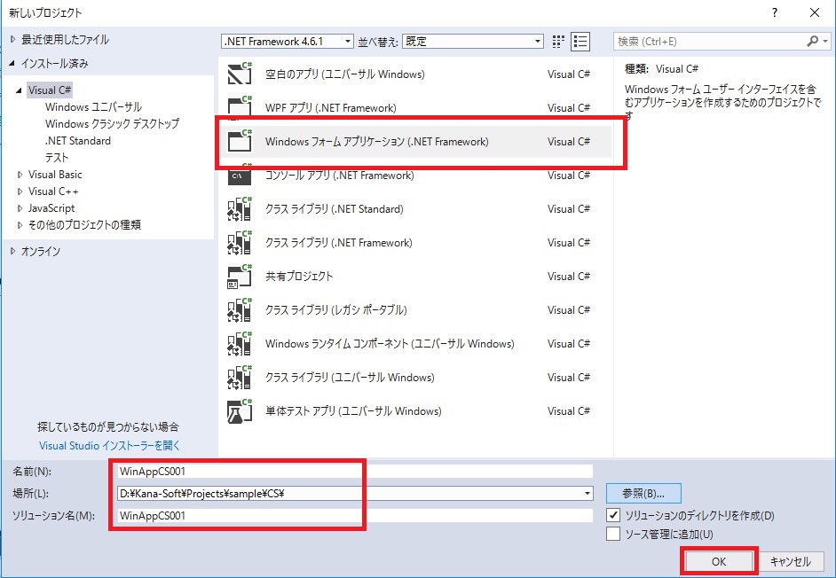Screen dimensions: 836x578
Task: Click the class library (.NET Standard) icon
Action: pyautogui.click(x=240, y=208)
